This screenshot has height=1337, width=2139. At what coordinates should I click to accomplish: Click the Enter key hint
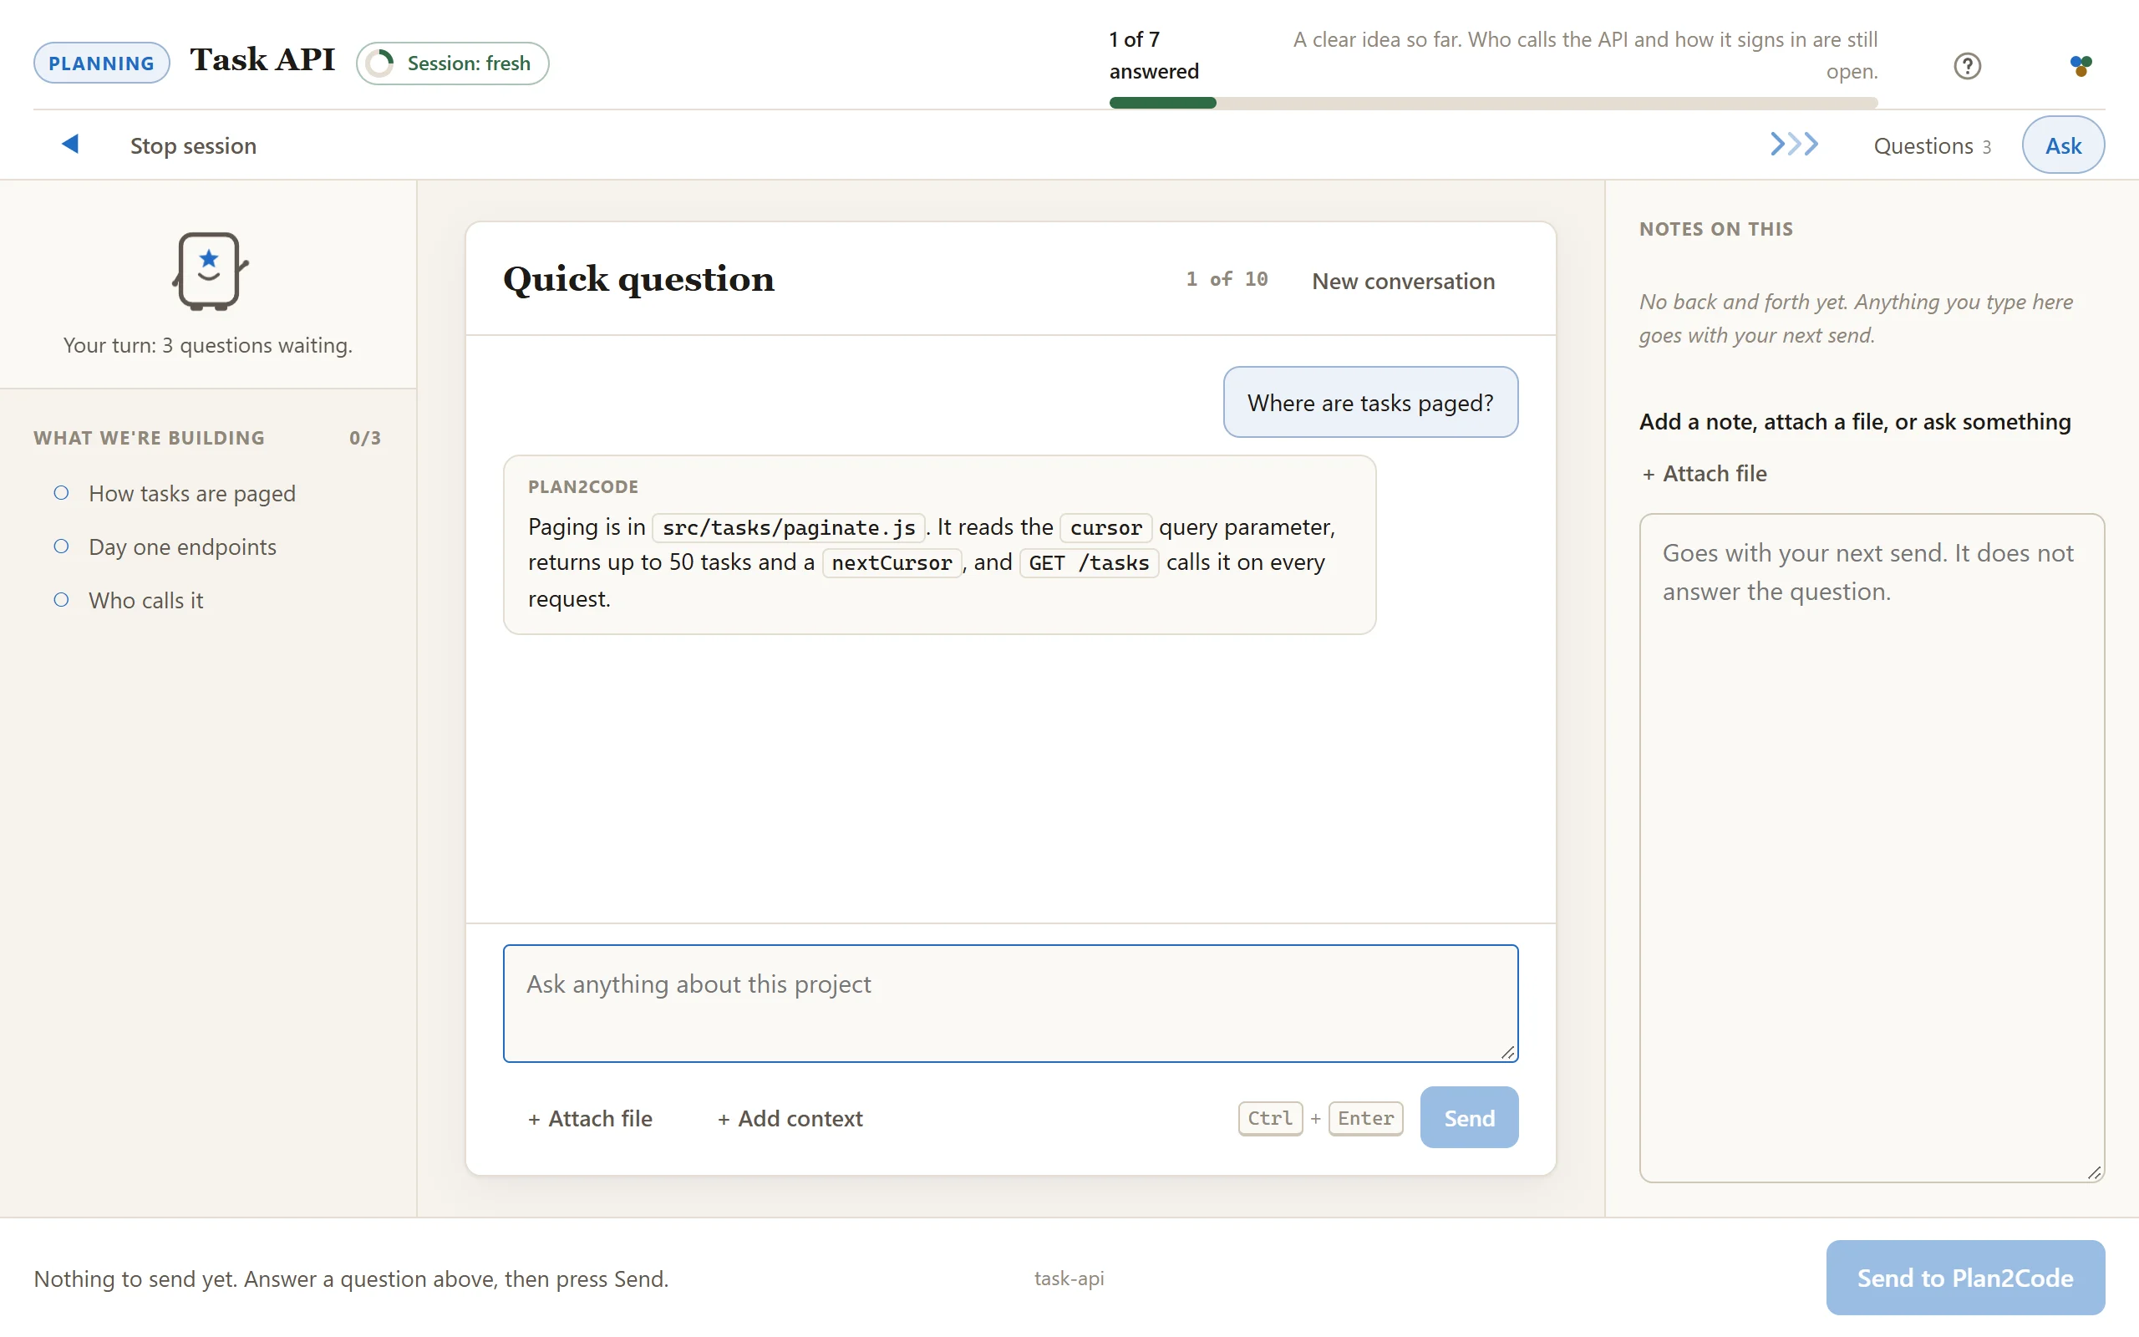point(1365,1119)
